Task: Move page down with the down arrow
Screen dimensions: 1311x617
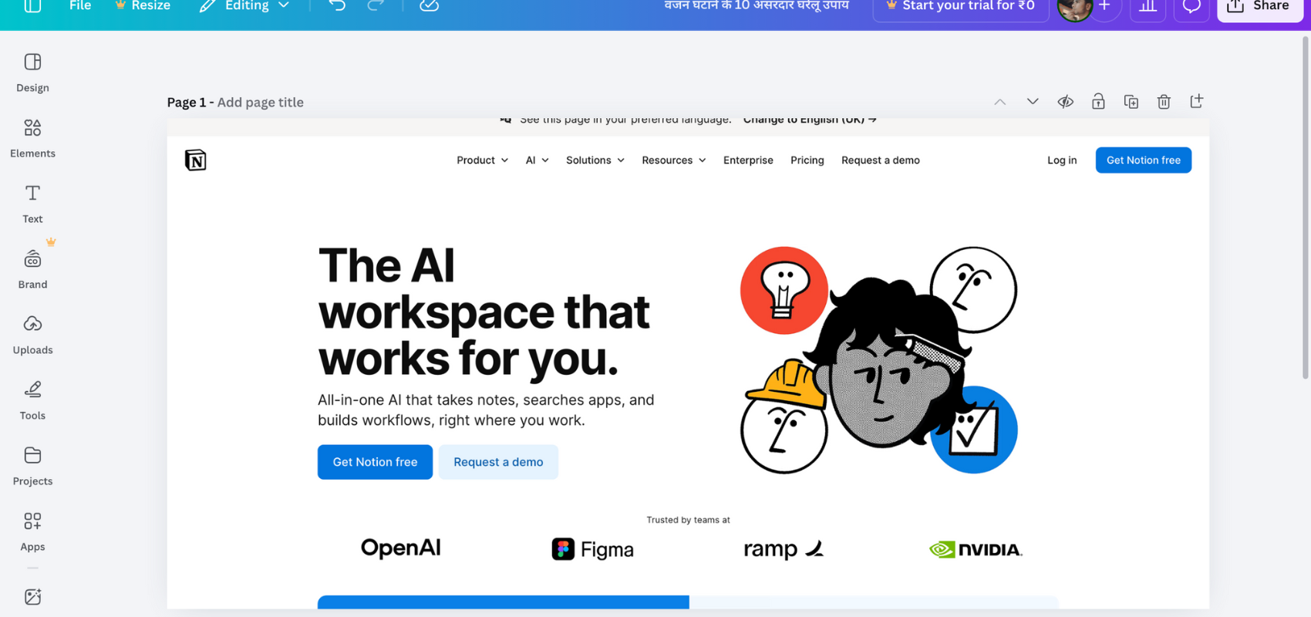Action: click(x=1033, y=102)
